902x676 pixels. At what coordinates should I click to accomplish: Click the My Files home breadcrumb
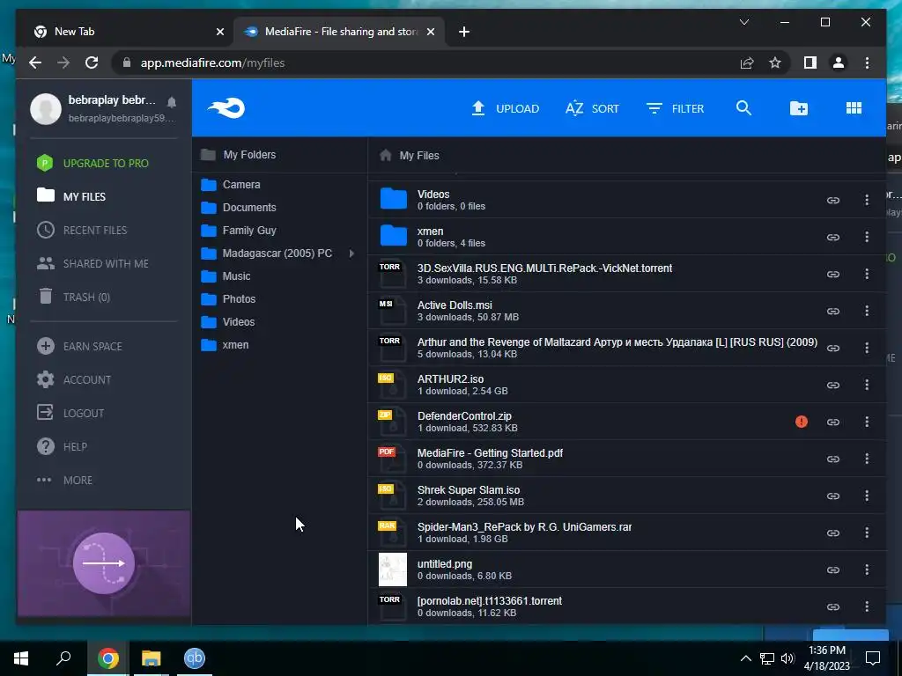point(410,155)
